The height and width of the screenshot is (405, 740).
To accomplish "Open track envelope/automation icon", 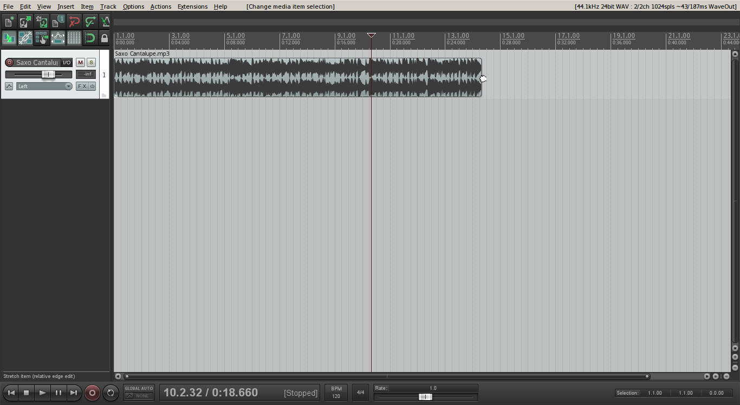I will click(x=9, y=86).
